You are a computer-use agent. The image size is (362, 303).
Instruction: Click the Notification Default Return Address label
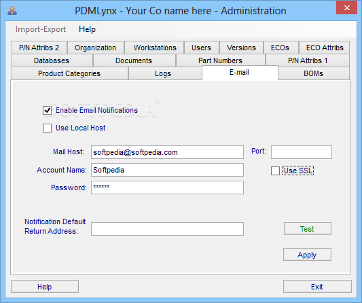coord(55,226)
